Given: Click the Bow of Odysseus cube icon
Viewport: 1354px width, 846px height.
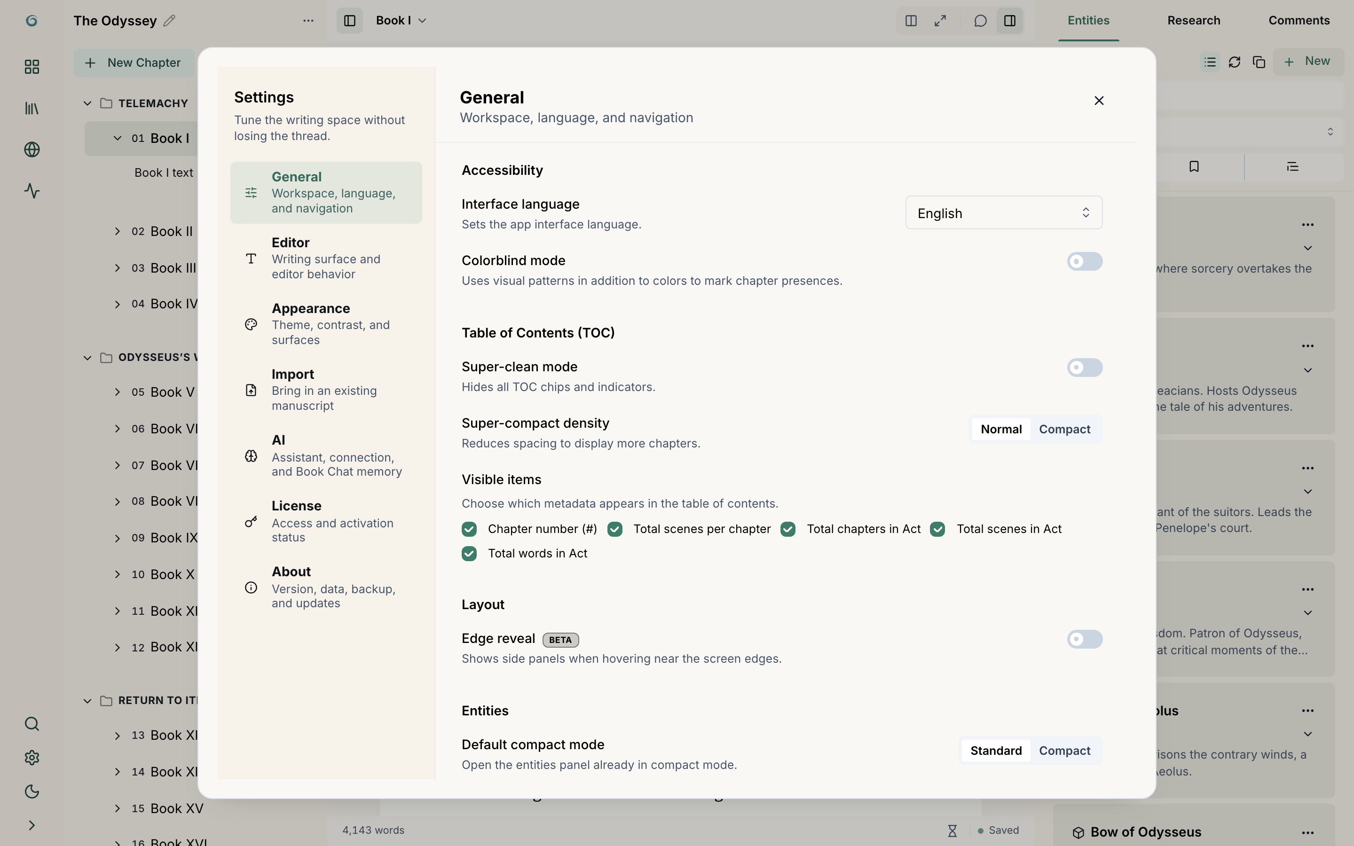Looking at the screenshot, I should pos(1078,832).
